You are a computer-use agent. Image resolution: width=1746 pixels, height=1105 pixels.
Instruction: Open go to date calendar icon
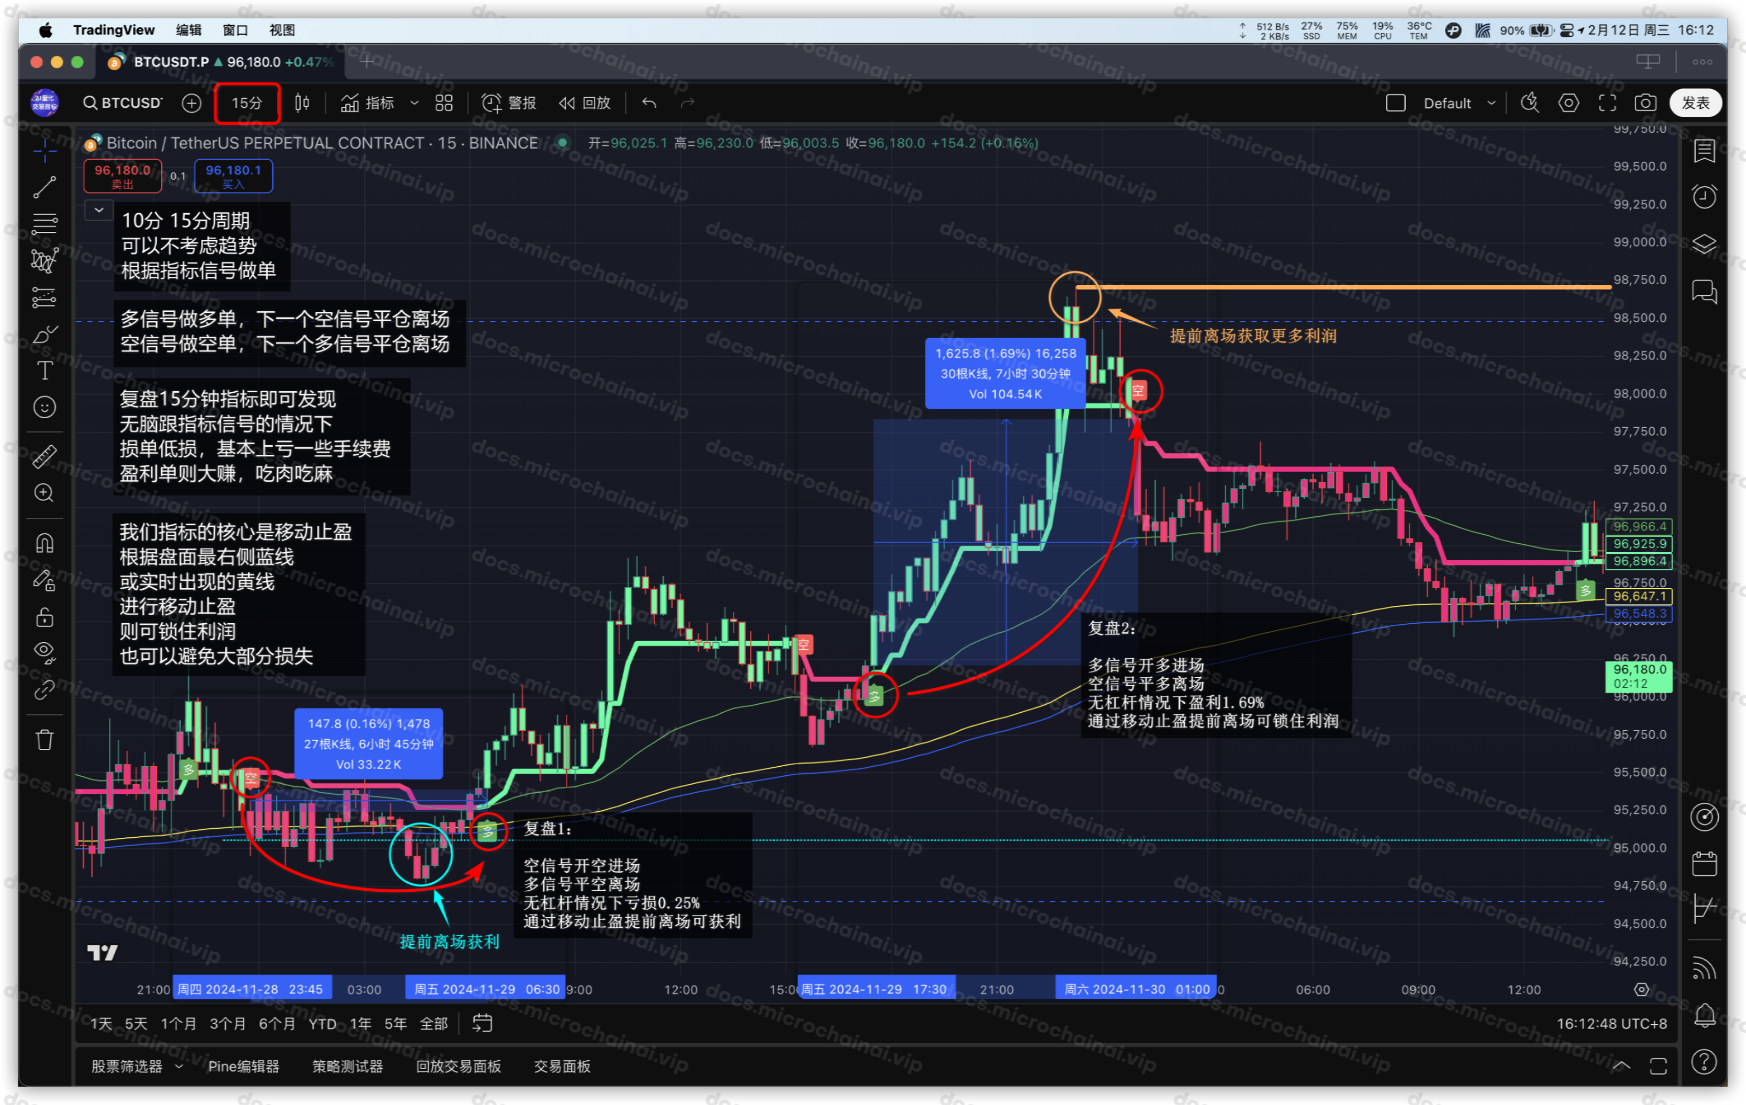[482, 1024]
